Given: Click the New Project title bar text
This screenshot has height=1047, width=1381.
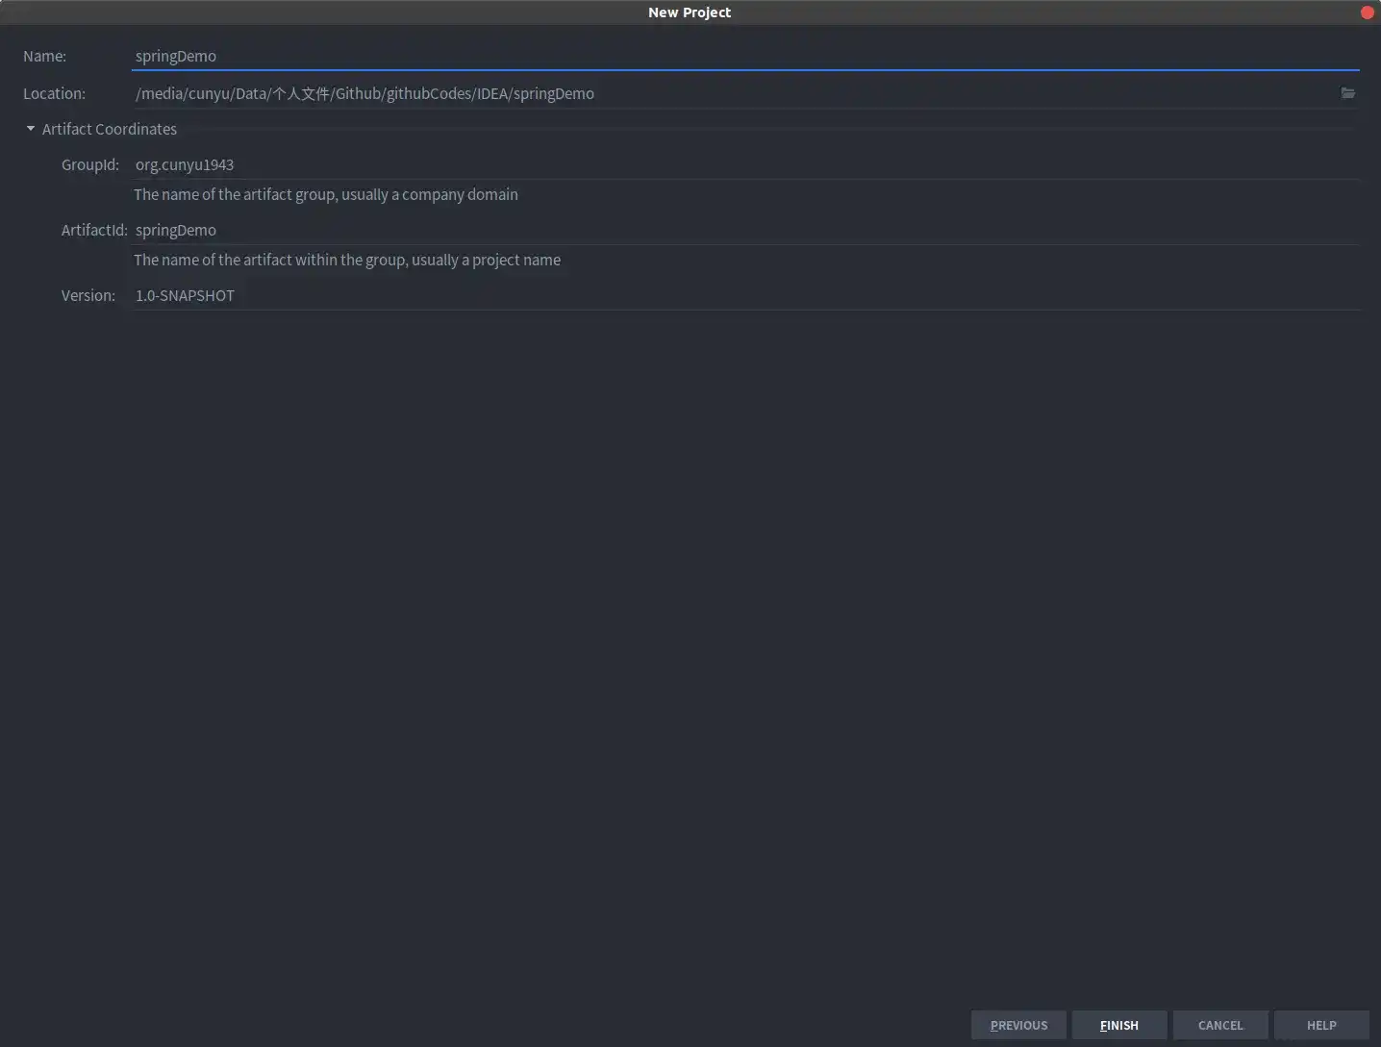Looking at the screenshot, I should tap(689, 12).
